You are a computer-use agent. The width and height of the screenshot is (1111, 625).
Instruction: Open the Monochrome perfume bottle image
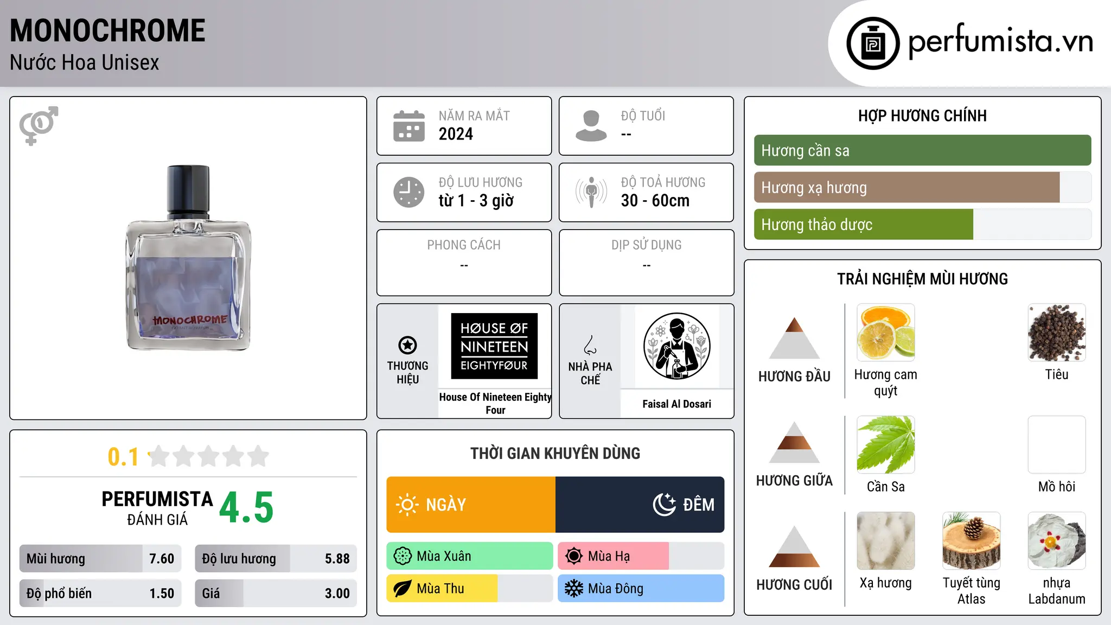189,258
